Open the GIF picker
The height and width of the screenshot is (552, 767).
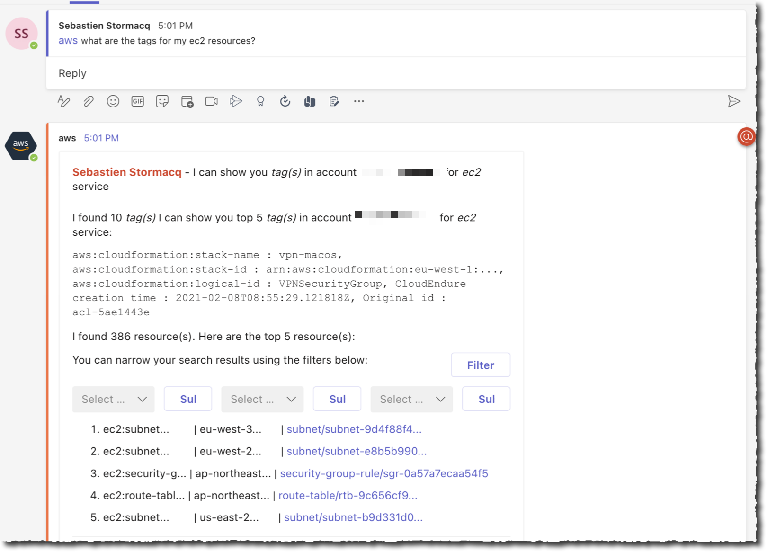[x=137, y=101]
